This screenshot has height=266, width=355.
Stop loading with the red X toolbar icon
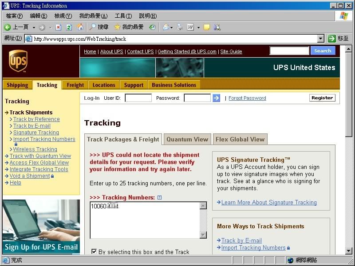pyautogui.click(x=59, y=27)
